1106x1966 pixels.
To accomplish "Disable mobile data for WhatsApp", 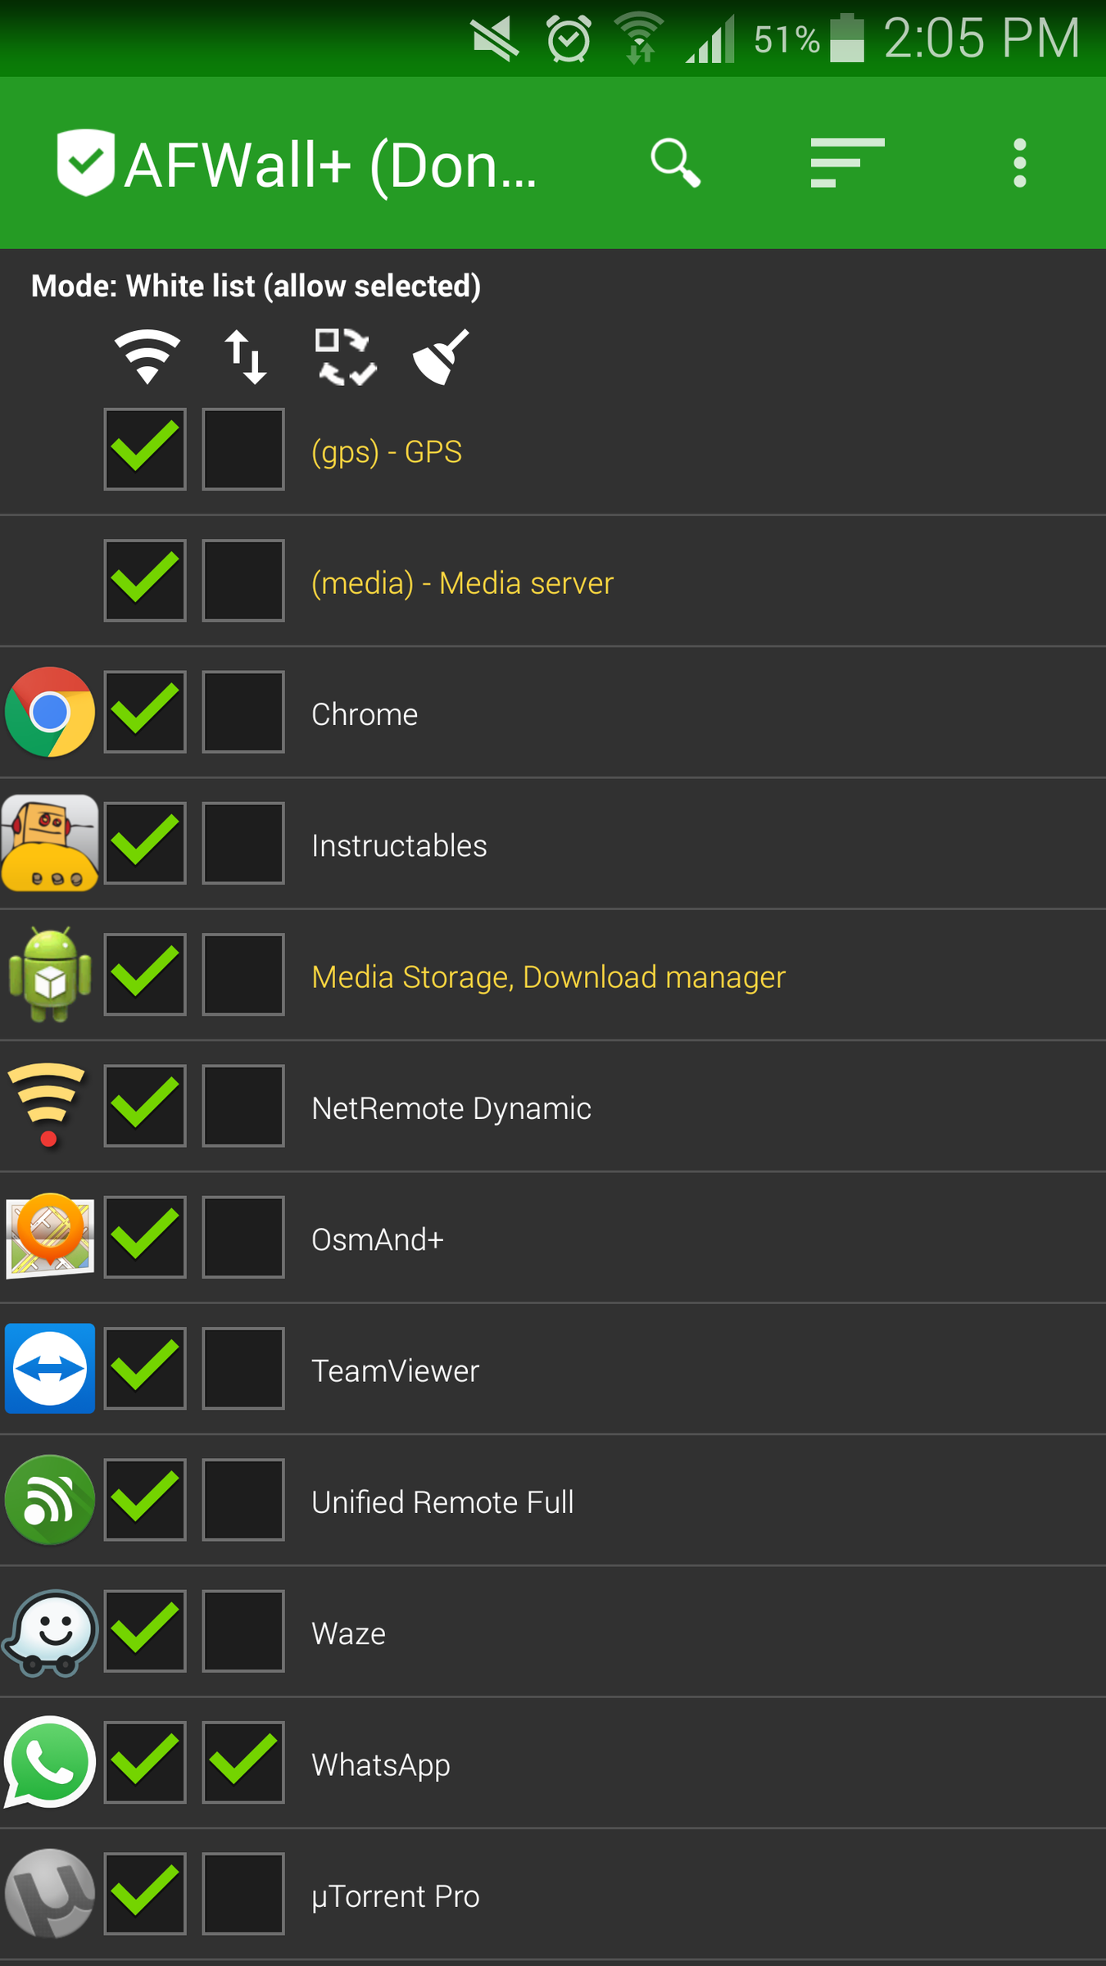I will coord(243,1762).
